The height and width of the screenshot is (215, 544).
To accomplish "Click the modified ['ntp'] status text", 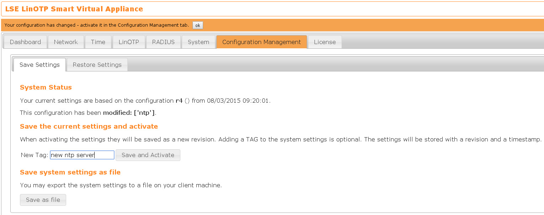I will (129, 113).
